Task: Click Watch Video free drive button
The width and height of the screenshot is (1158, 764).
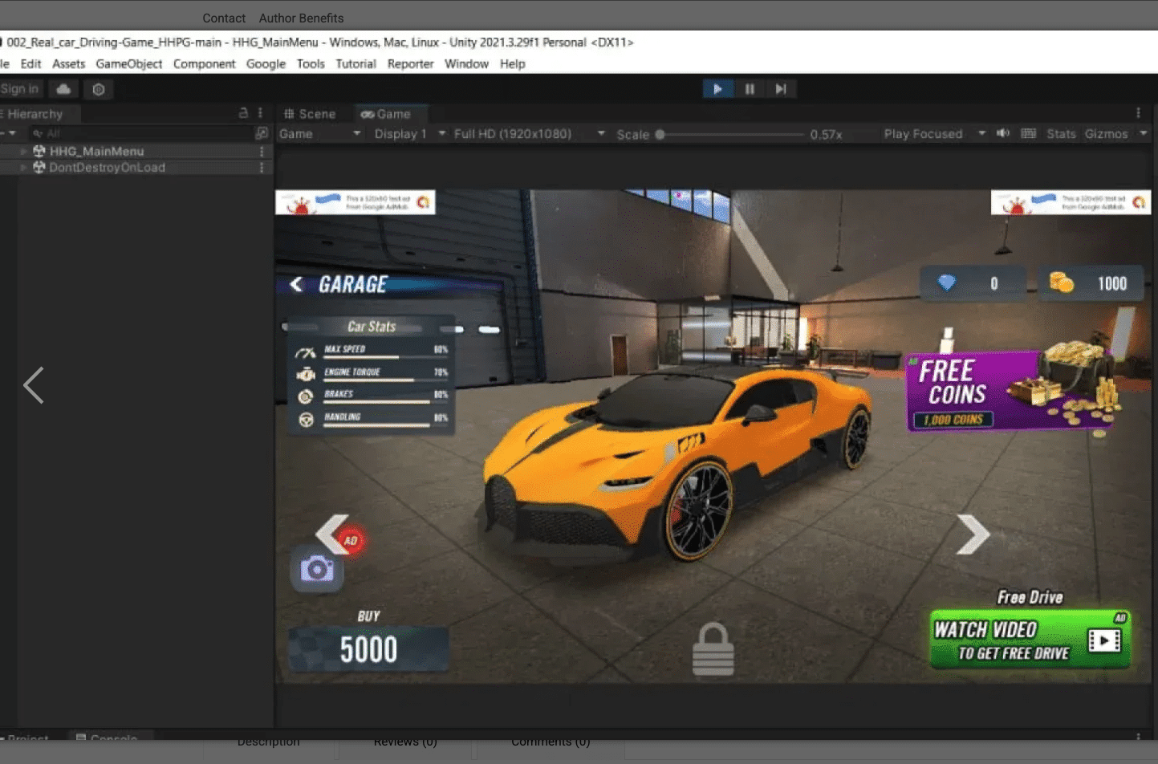Action: point(1030,640)
